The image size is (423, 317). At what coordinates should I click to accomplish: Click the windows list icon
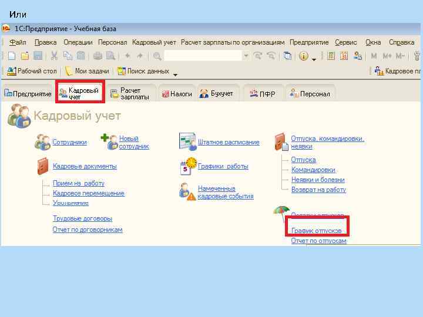287,56
